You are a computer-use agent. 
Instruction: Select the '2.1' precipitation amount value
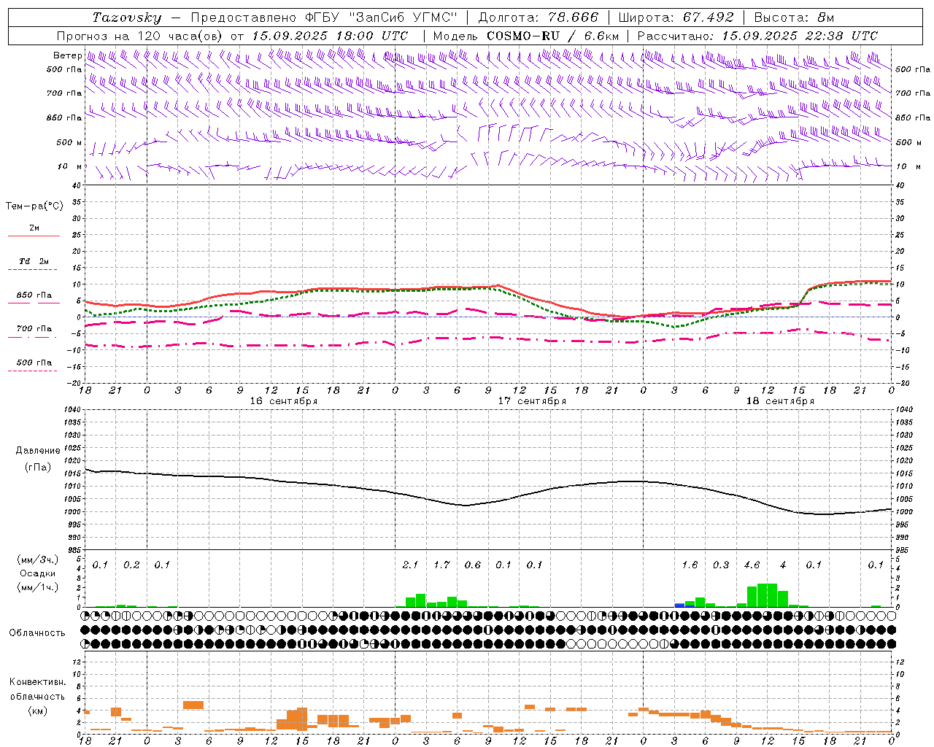pyautogui.click(x=411, y=565)
